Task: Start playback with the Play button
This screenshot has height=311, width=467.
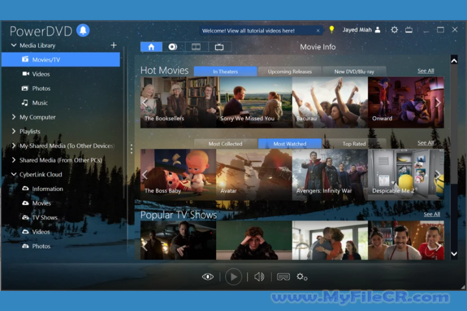Action: [x=233, y=277]
